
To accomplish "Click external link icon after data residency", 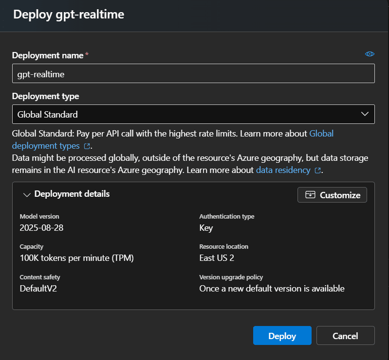I will [317, 171].
